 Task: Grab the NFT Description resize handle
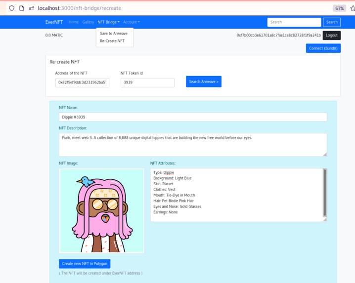(325, 154)
